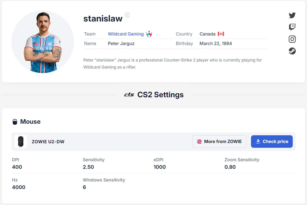
Task: Click the mouse icon beside Mouse heading
Action: click(15, 122)
